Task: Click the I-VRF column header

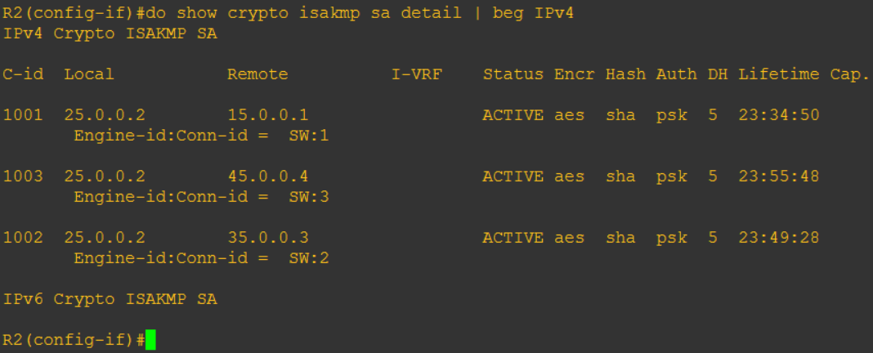Action: 416,74
